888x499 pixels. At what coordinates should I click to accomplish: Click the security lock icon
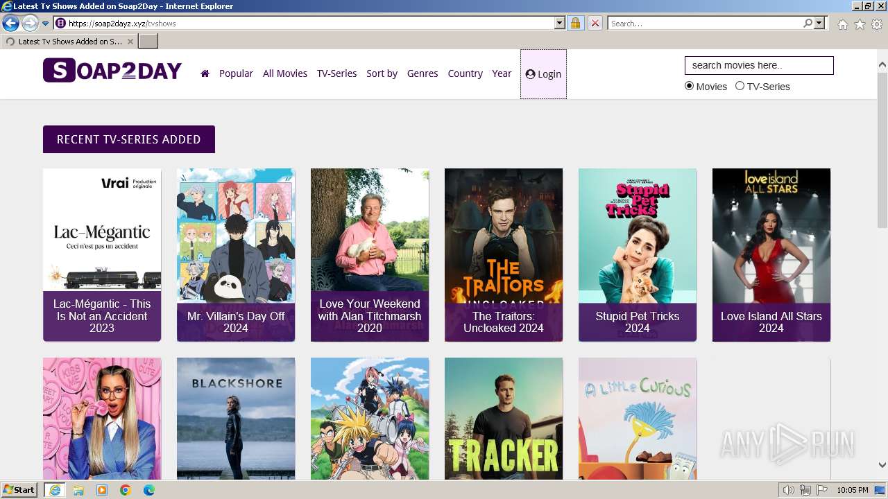575,24
